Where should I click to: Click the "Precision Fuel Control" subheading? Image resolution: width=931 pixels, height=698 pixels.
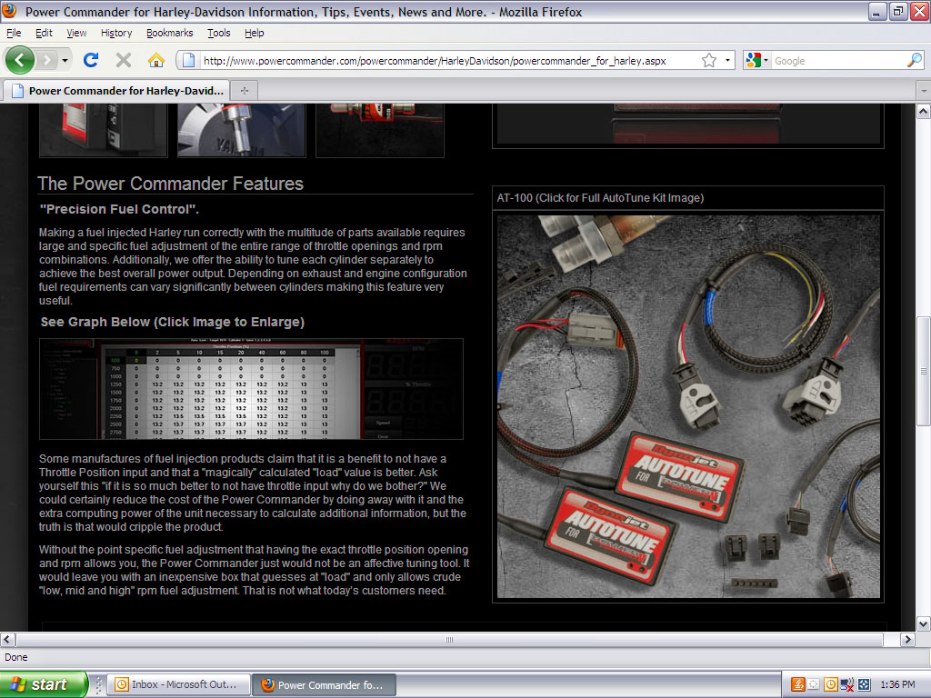tap(119, 209)
